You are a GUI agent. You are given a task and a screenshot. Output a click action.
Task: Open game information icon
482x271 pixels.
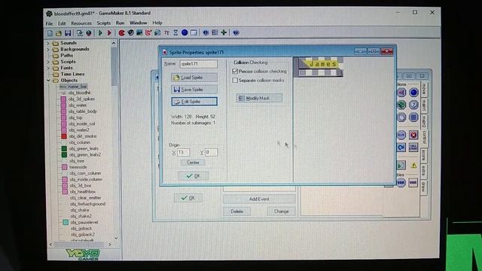[x=206, y=33]
